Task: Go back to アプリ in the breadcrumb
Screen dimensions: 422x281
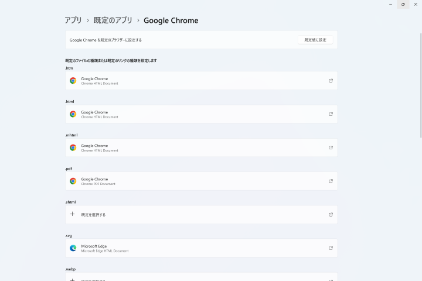Action: 73,20
